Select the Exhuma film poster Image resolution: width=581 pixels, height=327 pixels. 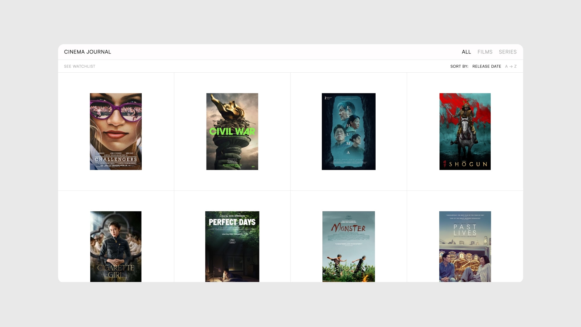pyautogui.click(x=348, y=131)
